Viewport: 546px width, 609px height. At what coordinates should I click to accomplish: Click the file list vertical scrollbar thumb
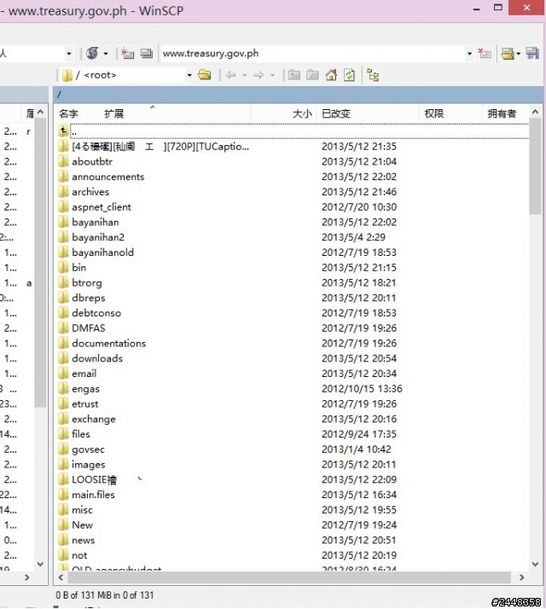pyautogui.click(x=535, y=166)
